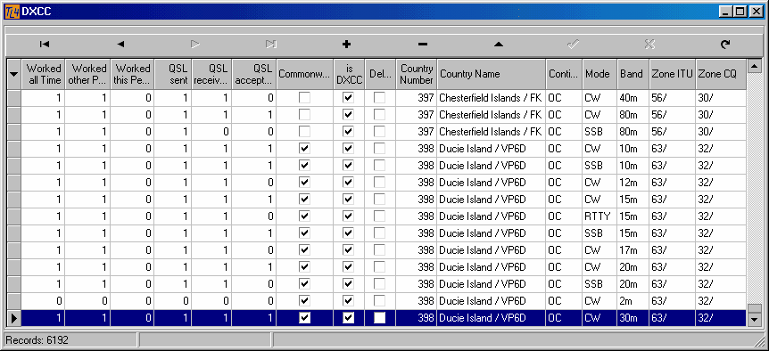Toggle Commonwealth checkbox in selected 30m row
The height and width of the screenshot is (351, 769).
(304, 318)
